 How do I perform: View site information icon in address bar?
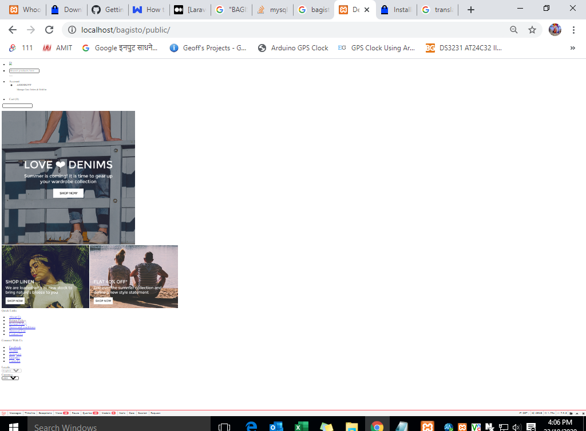click(72, 30)
